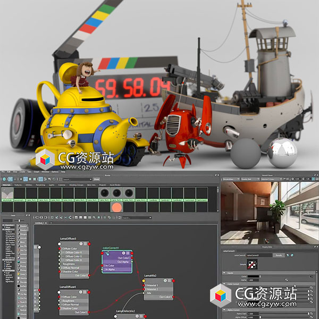Click the Show button in Browser toolbar
The image size is (319, 319).
pos(96,179)
